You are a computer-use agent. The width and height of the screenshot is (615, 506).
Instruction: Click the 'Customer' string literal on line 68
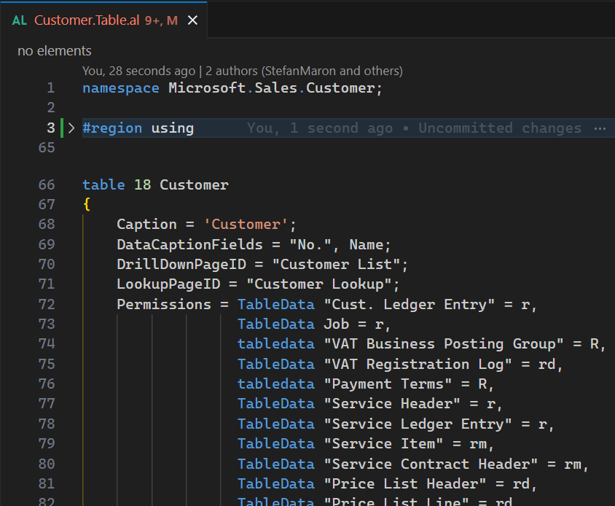pyautogui.click(x=246, y=224)
